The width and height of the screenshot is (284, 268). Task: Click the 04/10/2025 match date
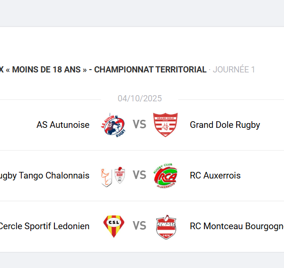point(140,98)
